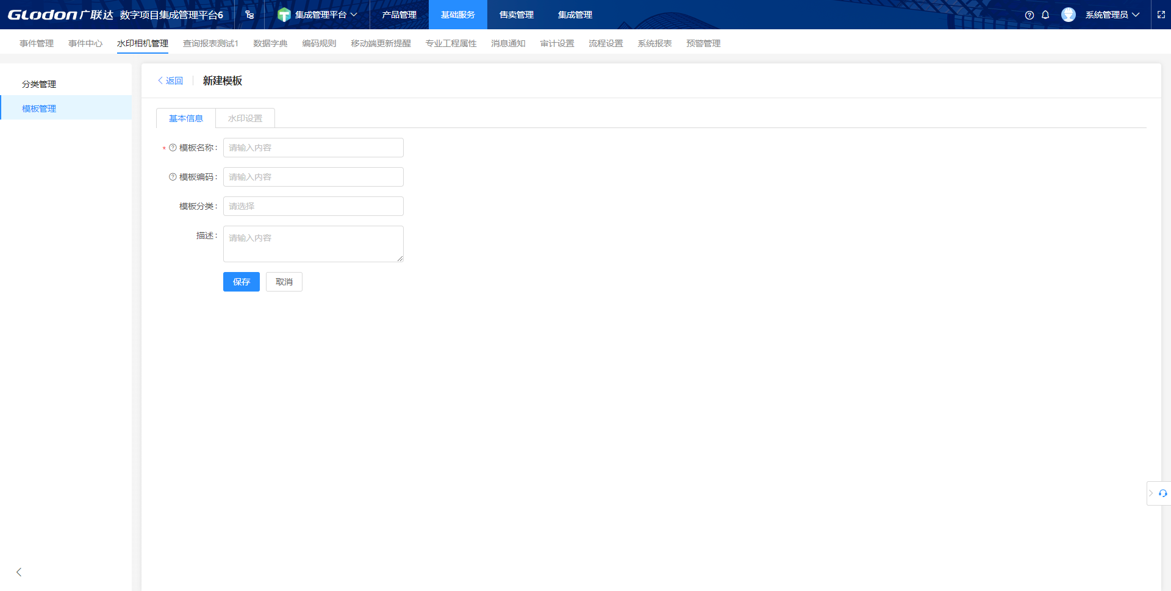Viewport: 1171px width, 591px height.
Task: Toggle fullscreen mode icon in top right
Action: [1161, 15]
